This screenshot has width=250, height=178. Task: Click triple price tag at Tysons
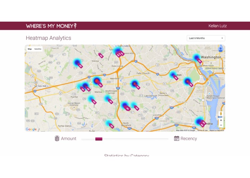(120, 54)
